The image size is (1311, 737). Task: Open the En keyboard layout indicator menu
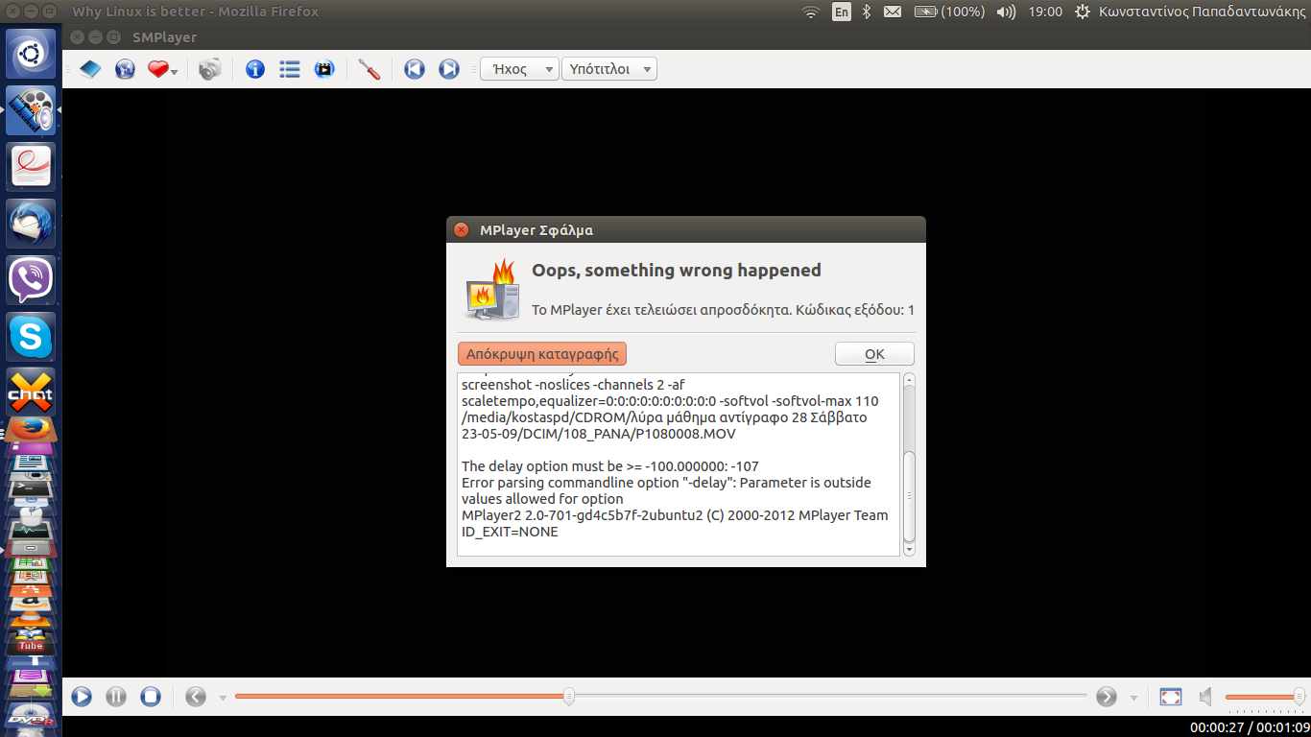[841, 12]
